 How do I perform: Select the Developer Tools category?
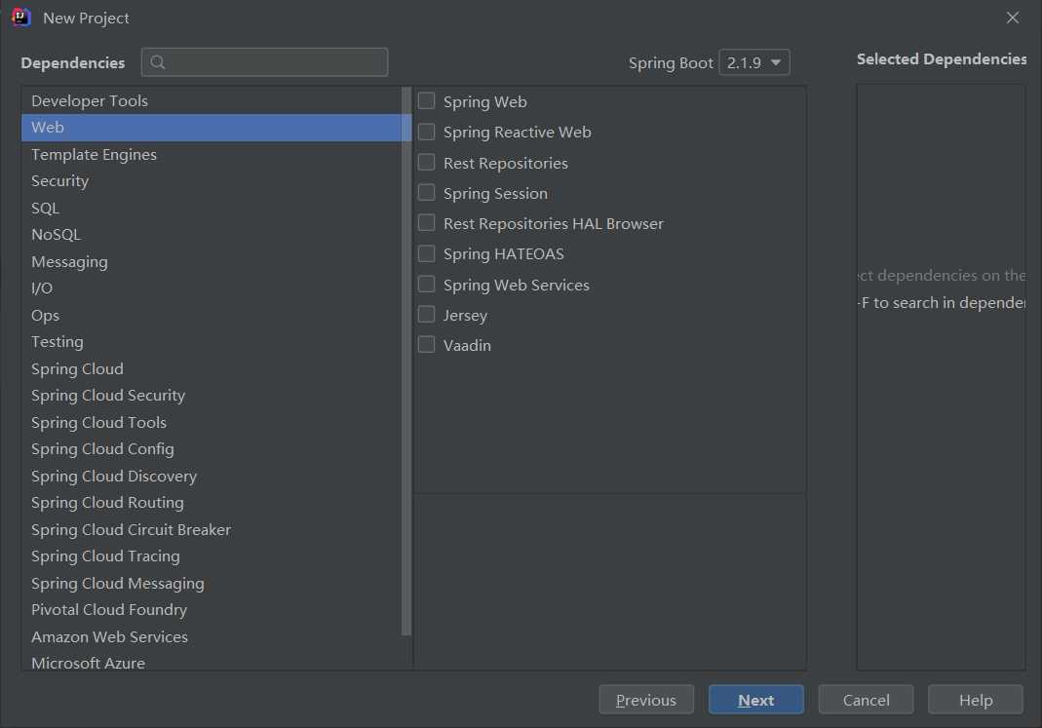pos(212,101)
